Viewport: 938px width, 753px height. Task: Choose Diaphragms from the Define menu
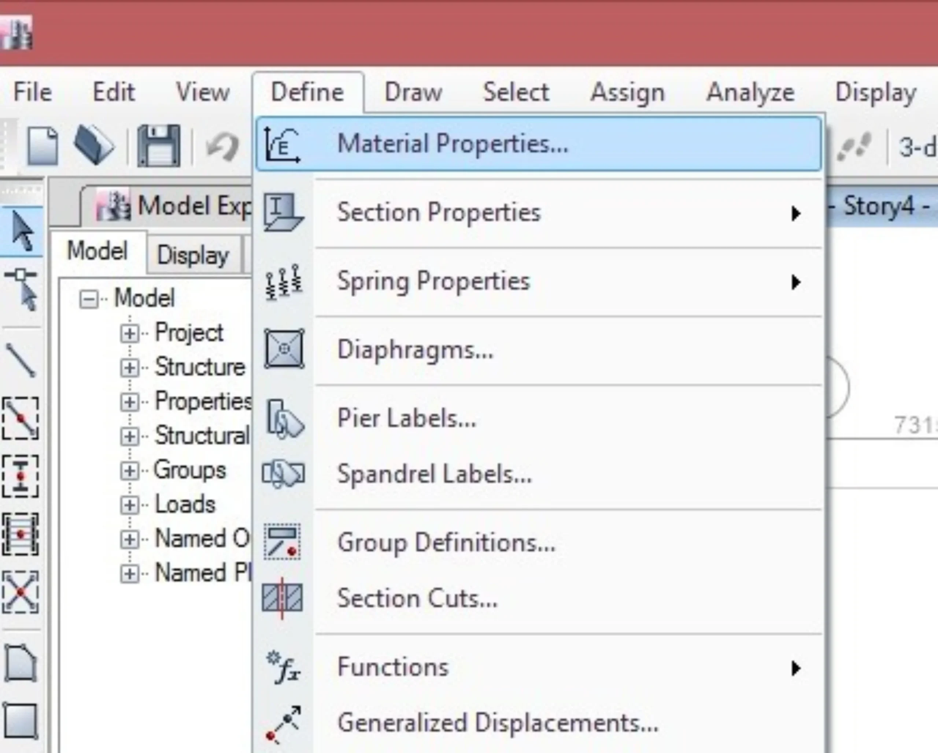click(416, 350)
